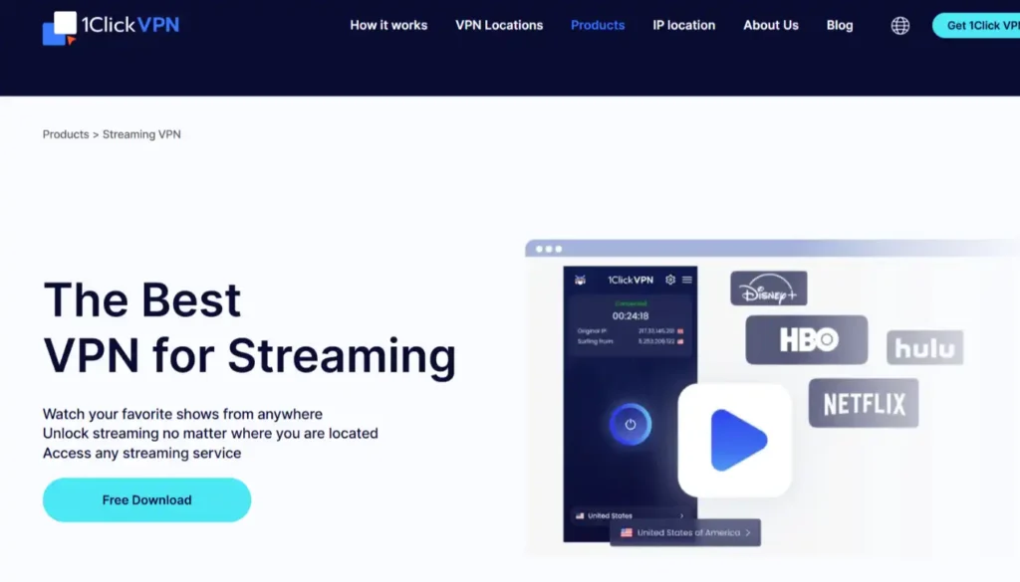Viewport: 1020px width, 582px height.
Task: Open the VPN app hamburger menu
Action: tap(686, 281)
